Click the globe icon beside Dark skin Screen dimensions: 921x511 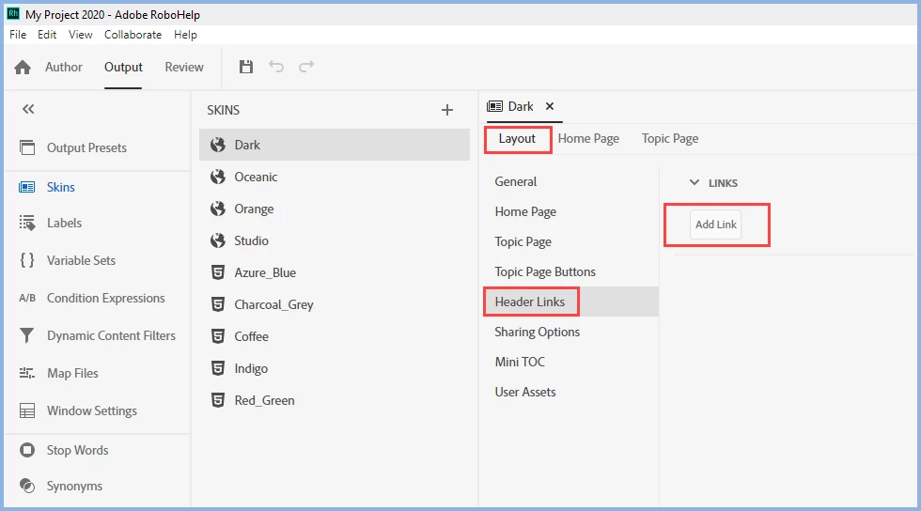pos(218,145)
